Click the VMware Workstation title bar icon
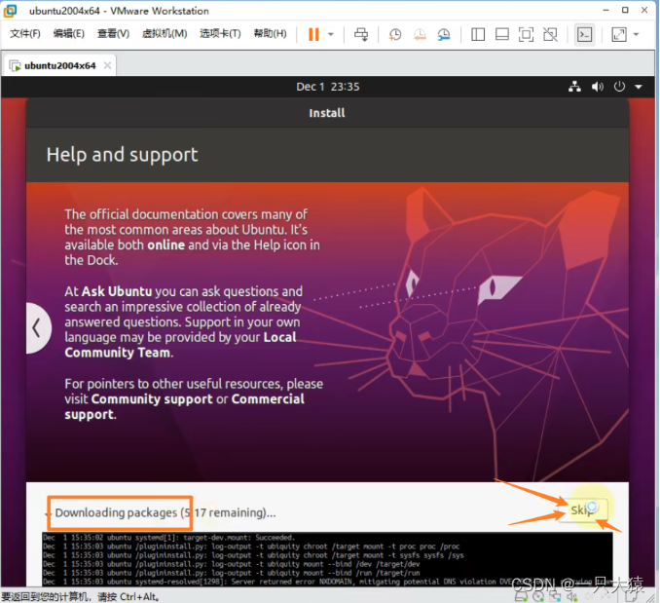 click(x=10, y=11)
